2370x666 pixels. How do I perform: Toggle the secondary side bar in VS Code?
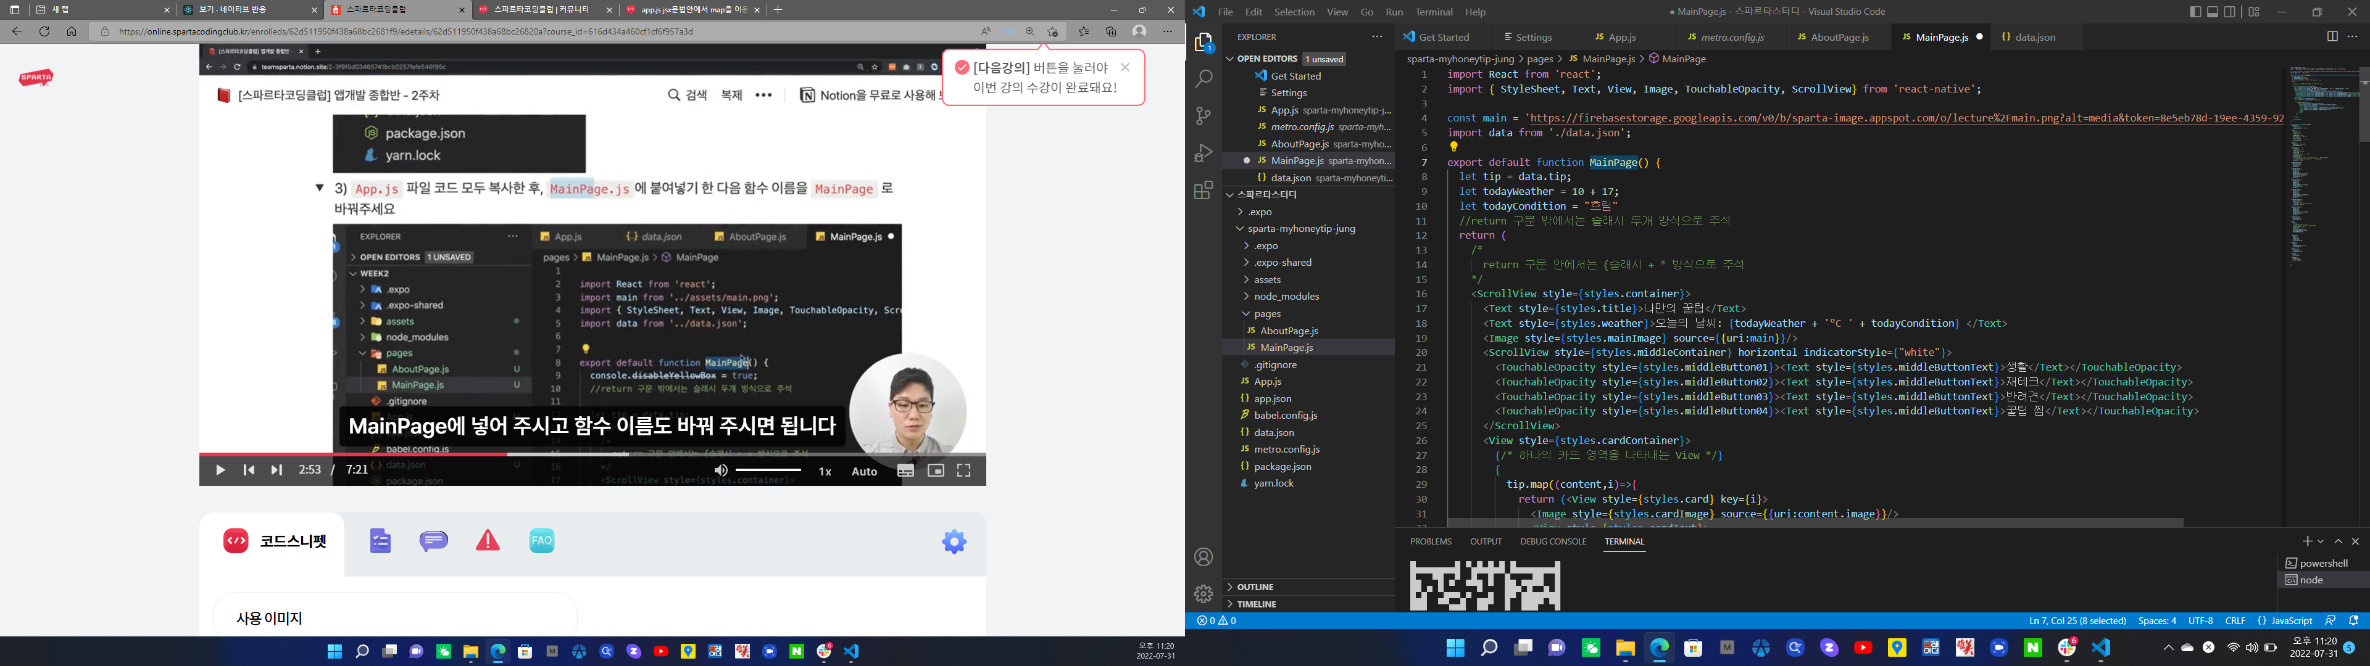tap(2229, 12)
